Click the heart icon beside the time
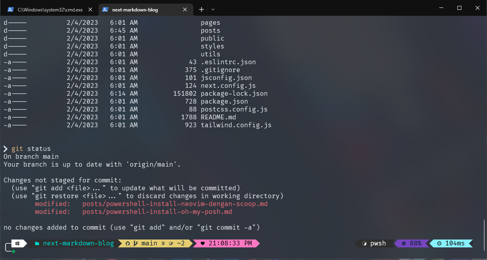The height and width of the screenshot is (260, 487). coord(203,243)
